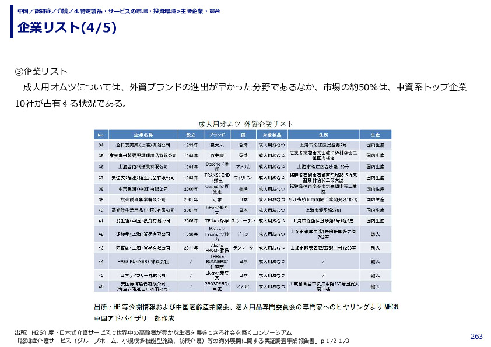This screenshot has height=347, width=491.
Task: Click the source line starting 出所：HP等公開情報
Action: pyautogui.click(x=246, y=307)
